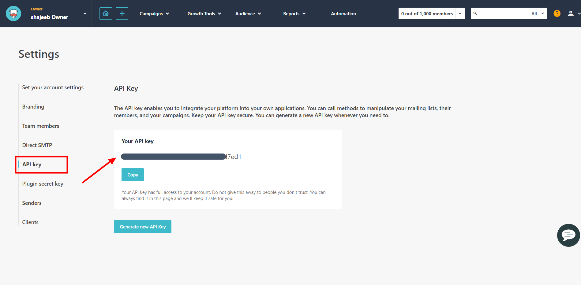
Task: Open the All search filter dropdown
Action: point(538,13)
